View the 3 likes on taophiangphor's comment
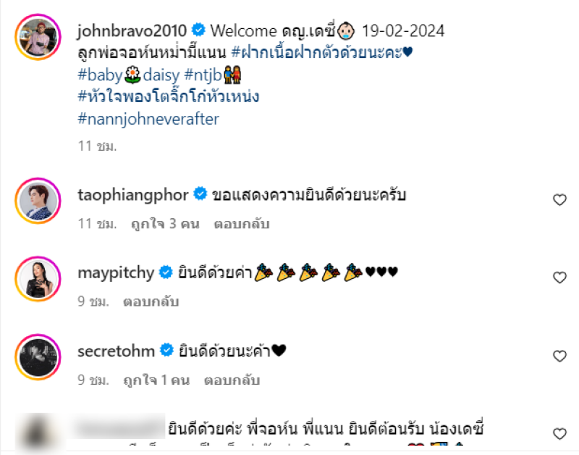The width and height of the screenshot is (579, 455). (165, 224)
